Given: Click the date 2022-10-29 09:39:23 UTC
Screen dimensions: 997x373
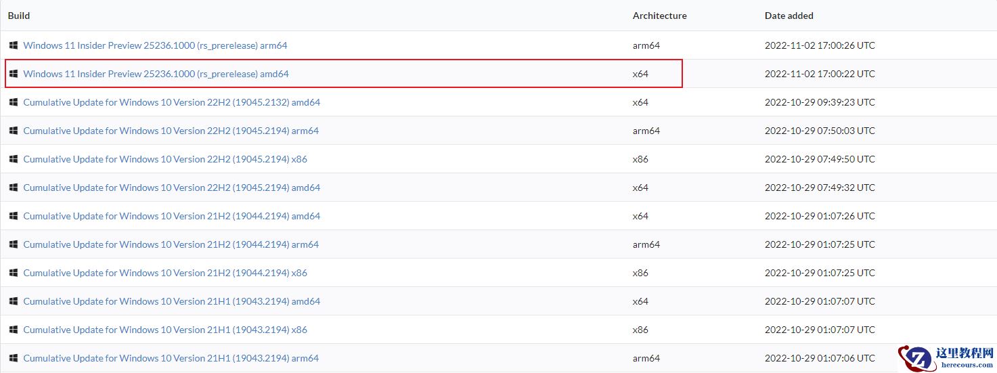Looking at the screenshot, I should (820, 102).
